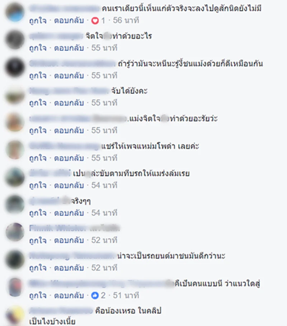This screenshot has width=287, height=326.
Task: Open blurred name above the 52 นาที blank comment
Action: pos(75,228)
